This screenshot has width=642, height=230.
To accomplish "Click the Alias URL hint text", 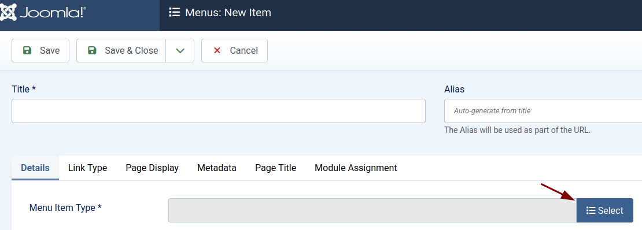I will tap(517, 131).
